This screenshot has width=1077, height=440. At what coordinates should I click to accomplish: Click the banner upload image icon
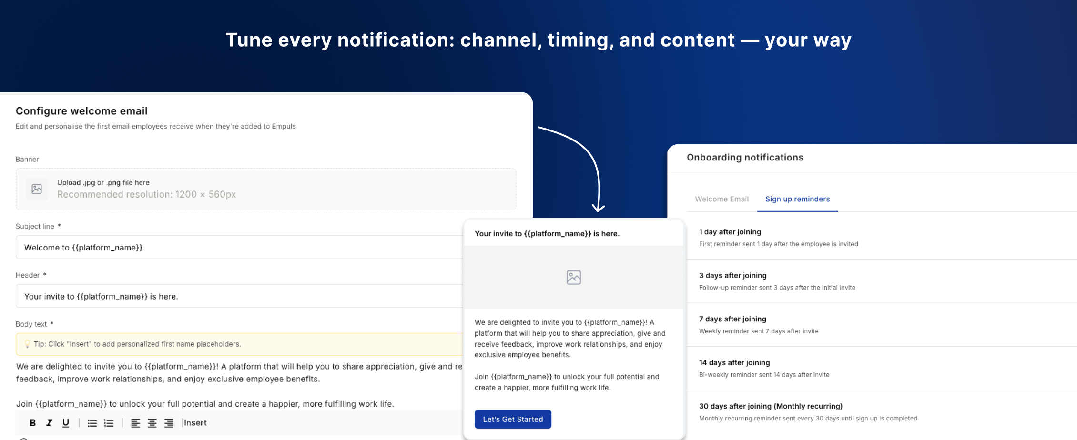pyautogui.click(x=37, y=189)
